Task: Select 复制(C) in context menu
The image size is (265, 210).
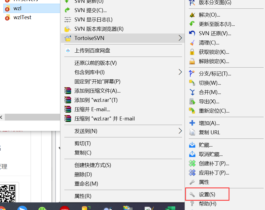Action: 123,153
